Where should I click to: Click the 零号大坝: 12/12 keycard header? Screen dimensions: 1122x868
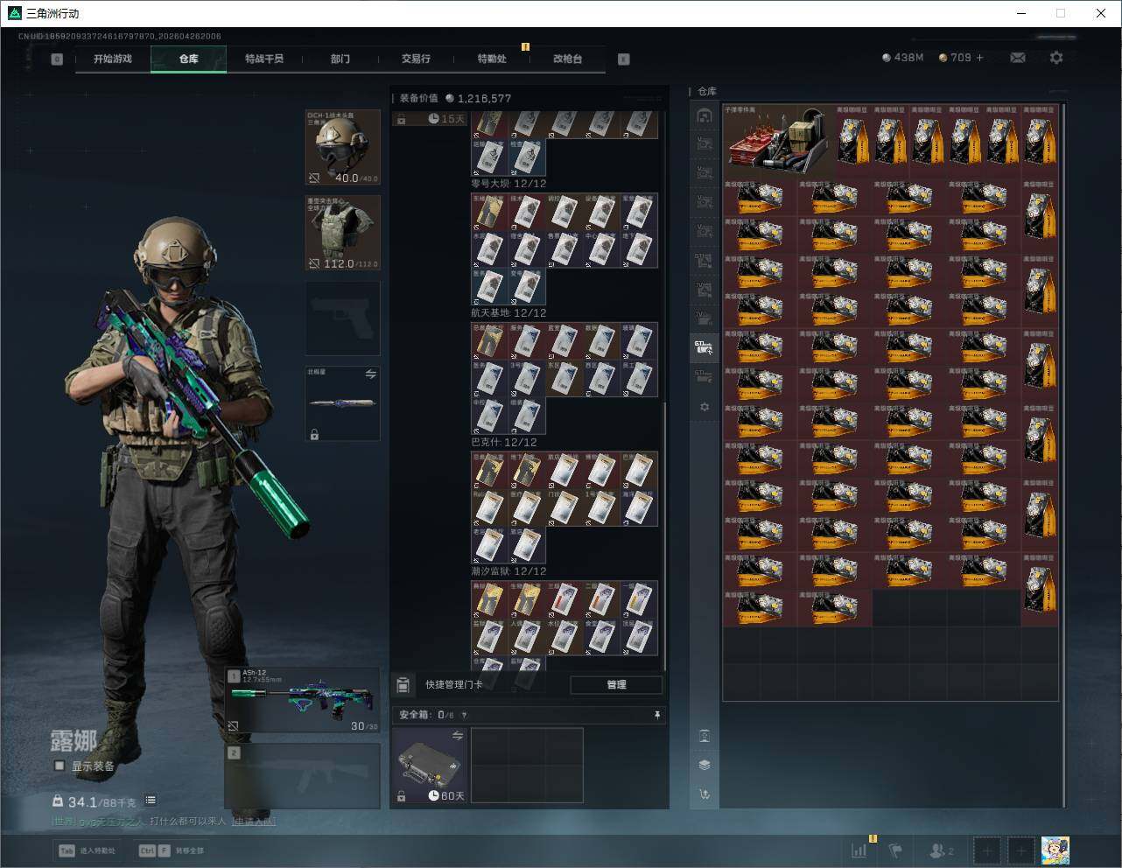coord(508,184)
